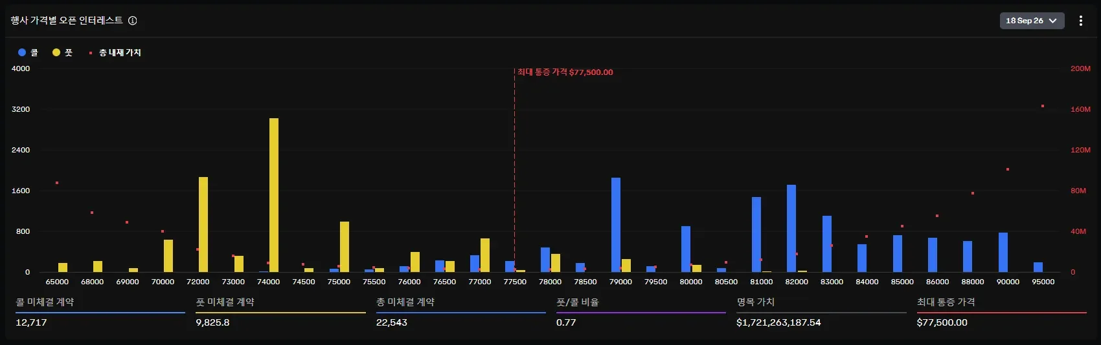The width and height of the screenshot is (1101, 345).
Task: Toggle the yellow 풋 (put) legend series
Action: (x=62, y=52)
